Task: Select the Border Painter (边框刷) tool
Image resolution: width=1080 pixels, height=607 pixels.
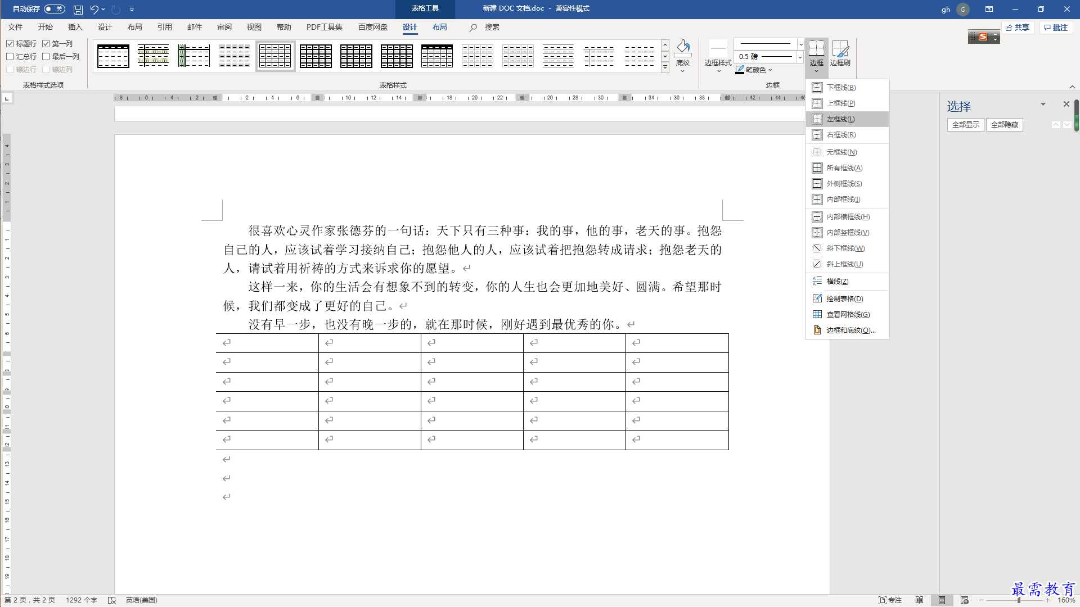Action: pyautogui.click(x=840, y=54)
